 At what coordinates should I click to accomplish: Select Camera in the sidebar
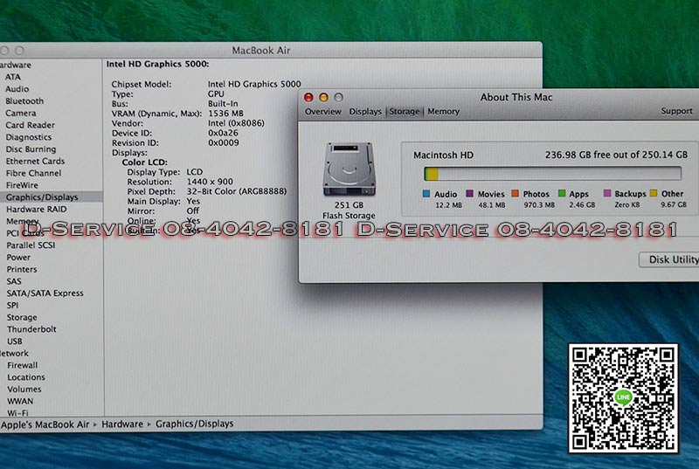tap(20, 113)
